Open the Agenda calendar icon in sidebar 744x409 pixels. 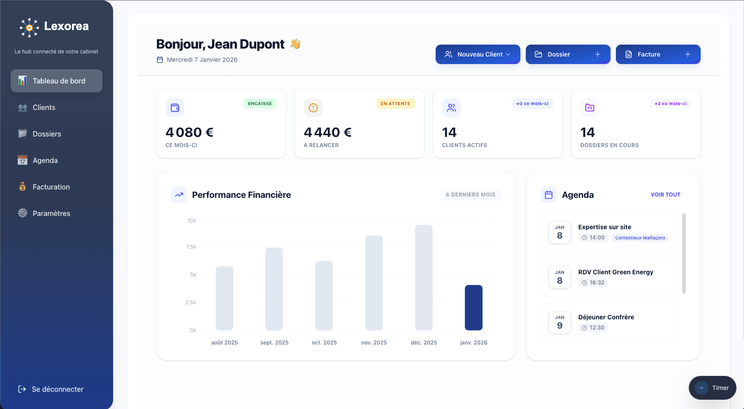click(23, 160)
